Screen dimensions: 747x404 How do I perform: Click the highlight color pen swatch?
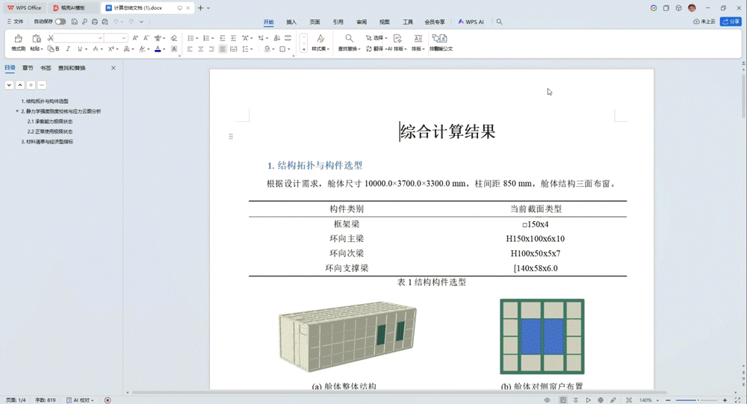click(142, 49)
